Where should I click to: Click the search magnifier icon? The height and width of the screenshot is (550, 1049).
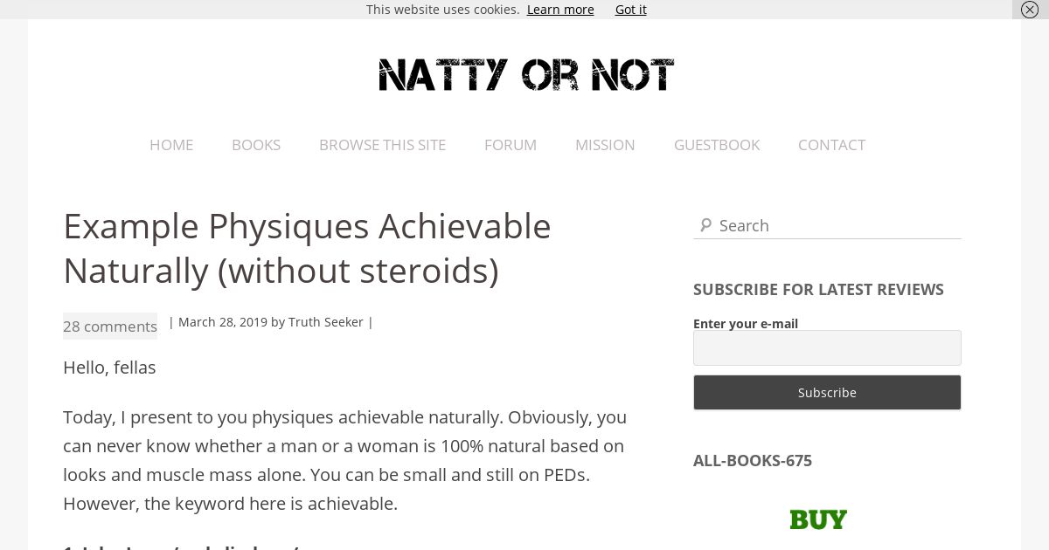click(x=705, y=225)
